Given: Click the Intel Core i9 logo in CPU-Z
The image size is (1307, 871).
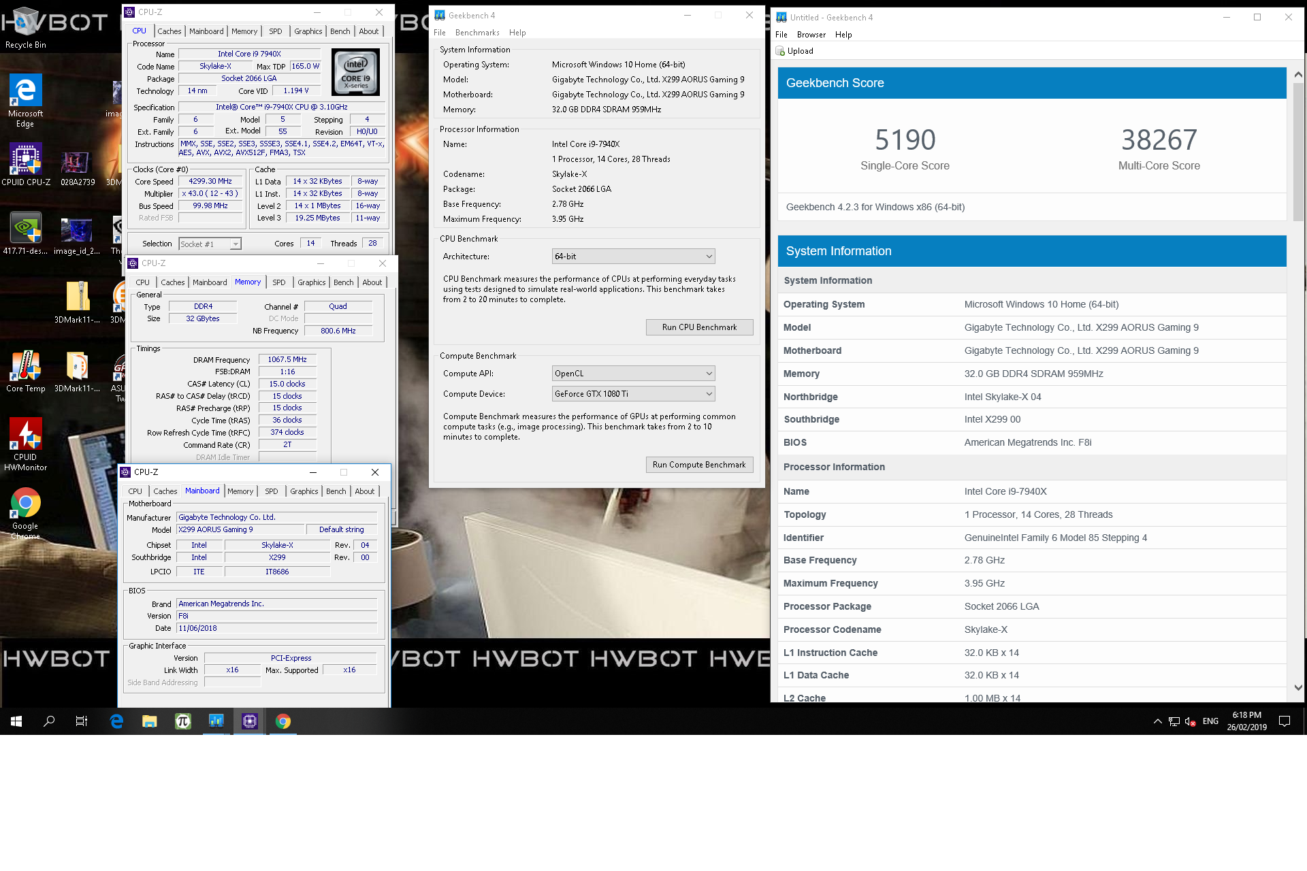Looking at the screenshot, I should pyautogui.click(x=355, y=72).
